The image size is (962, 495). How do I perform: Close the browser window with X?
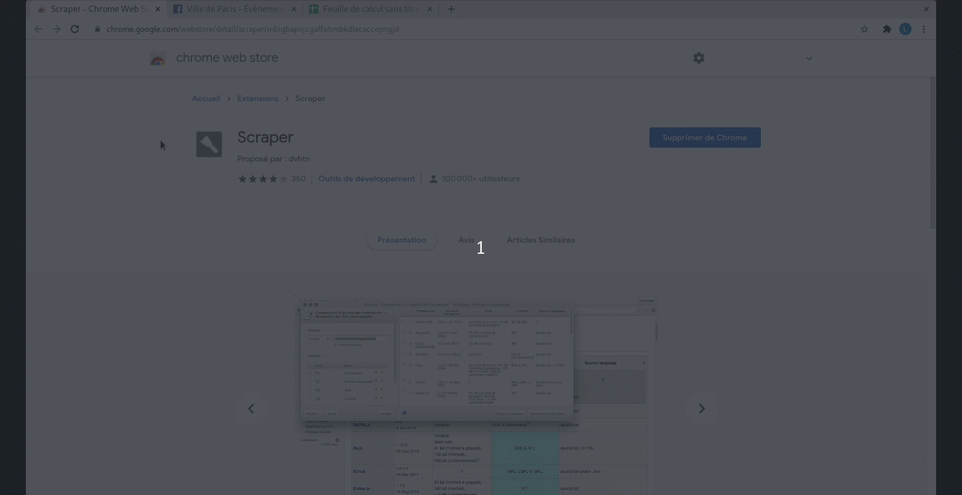[x=926, y=9]
